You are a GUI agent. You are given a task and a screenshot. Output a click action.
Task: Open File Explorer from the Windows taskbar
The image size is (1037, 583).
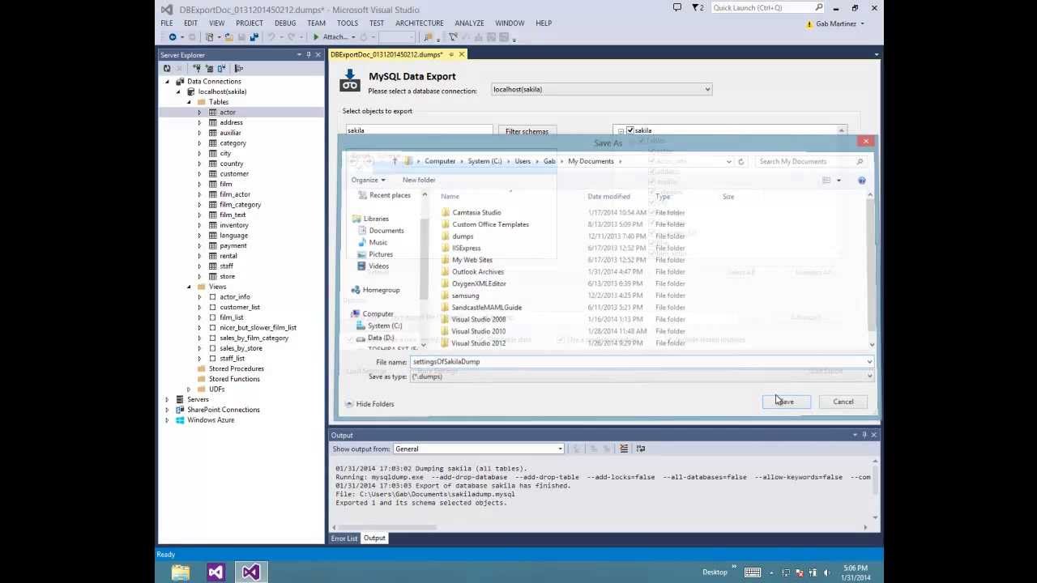[180, 572]
